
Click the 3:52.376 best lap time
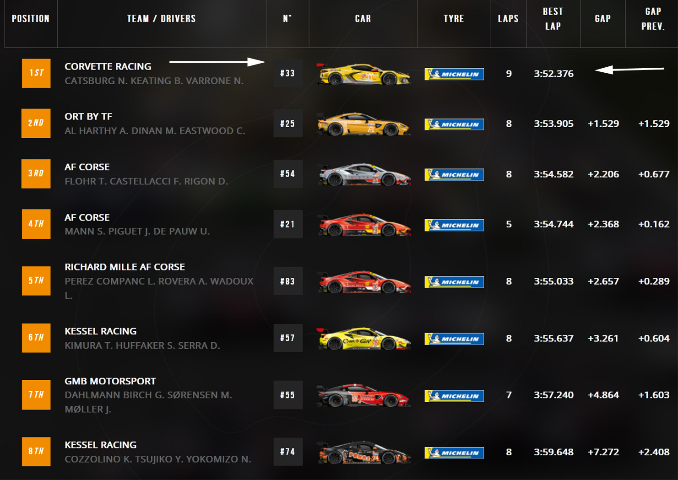[x=553, y=74]
